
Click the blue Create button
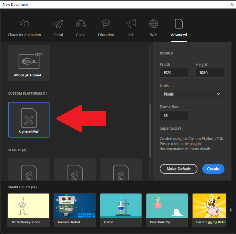tap(213, 169)
